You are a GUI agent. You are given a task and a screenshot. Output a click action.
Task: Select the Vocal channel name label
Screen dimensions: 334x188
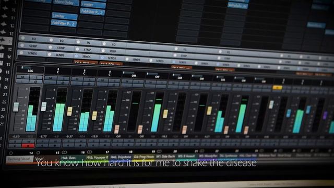pos(46,158)
